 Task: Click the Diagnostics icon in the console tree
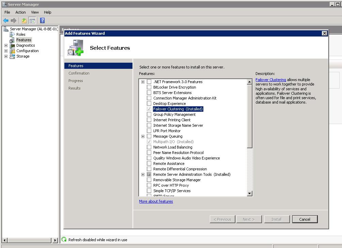coord(13,45)
